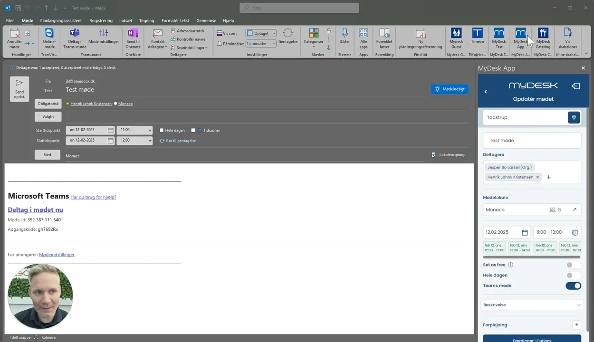
Task: Expand the Beskrivelse section
Action: click(532, 305)
